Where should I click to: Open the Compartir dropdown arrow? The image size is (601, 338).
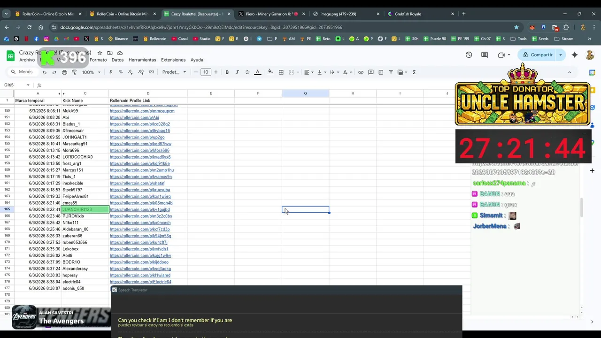(x=560, y=55)
